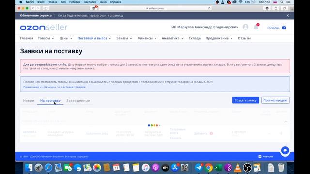Viewport: 310px width, 174px height.
Task: Open Safari's Файл menu
Action: pos(41,2)
